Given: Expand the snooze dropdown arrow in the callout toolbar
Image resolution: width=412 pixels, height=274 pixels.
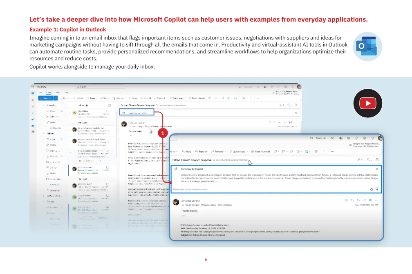Looking at the screenshot, I should tap(302, 152).
